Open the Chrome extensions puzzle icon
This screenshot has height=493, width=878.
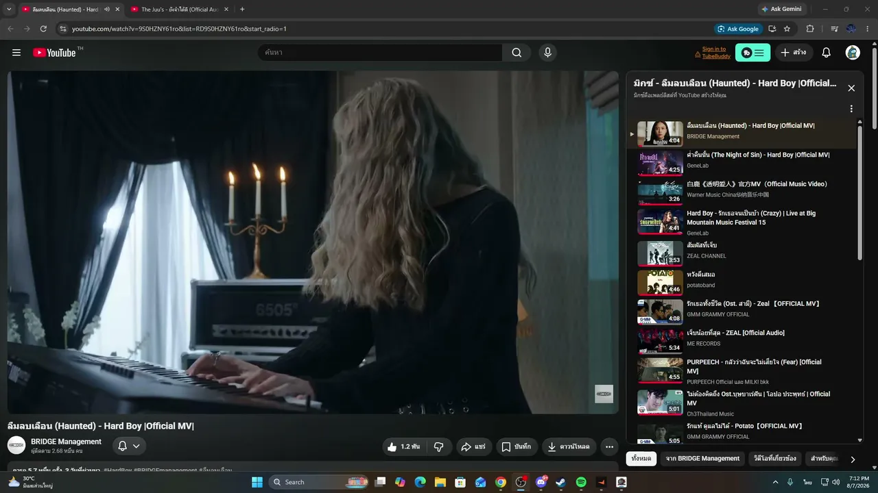tap(810, 29)
